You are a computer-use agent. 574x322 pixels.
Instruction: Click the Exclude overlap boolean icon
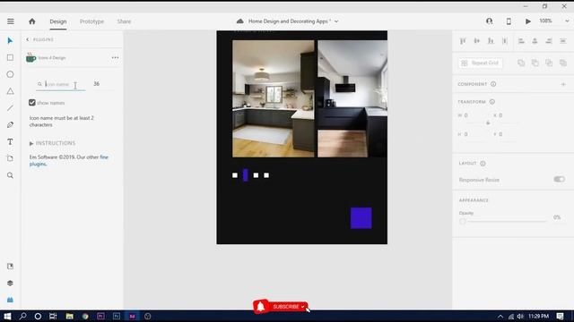click(563, 64)
